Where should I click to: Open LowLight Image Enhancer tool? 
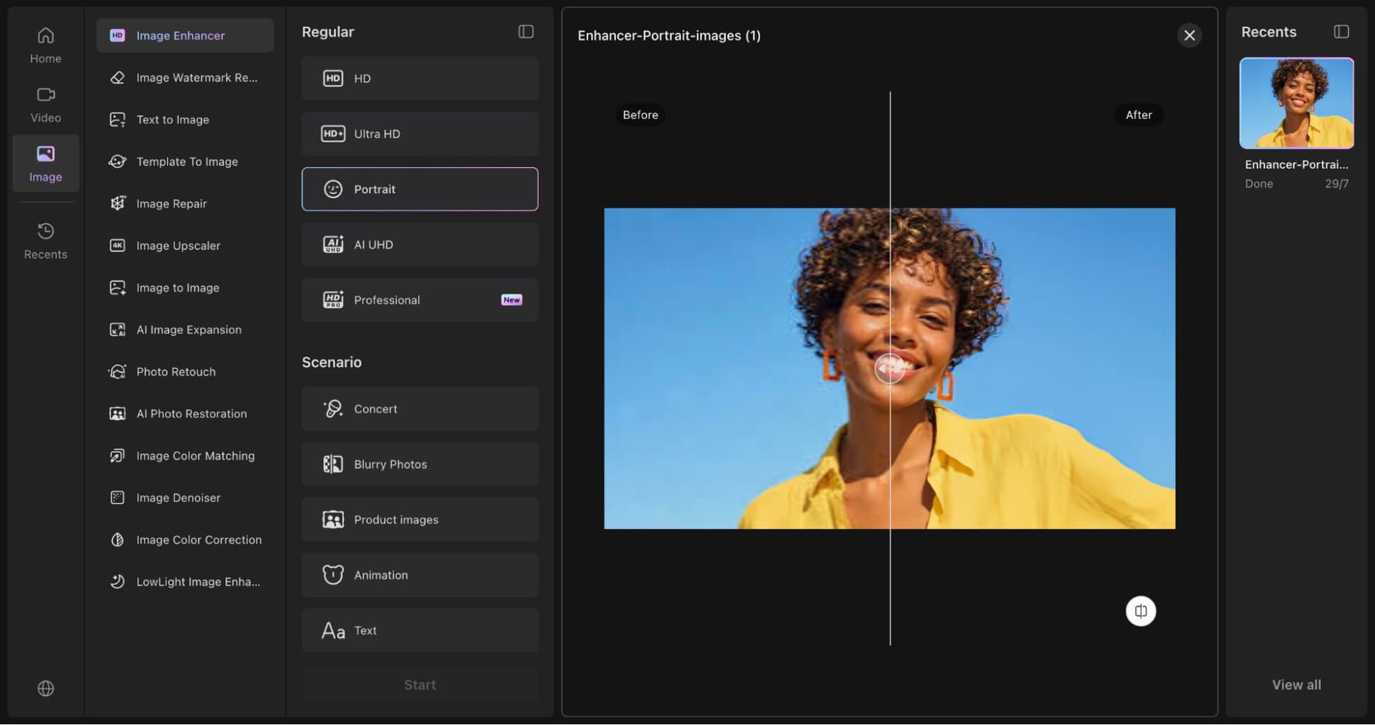tap(185, 582)
